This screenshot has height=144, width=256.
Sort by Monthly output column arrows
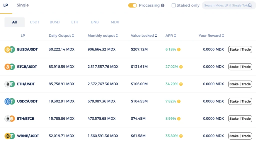[x=117, y=35]
